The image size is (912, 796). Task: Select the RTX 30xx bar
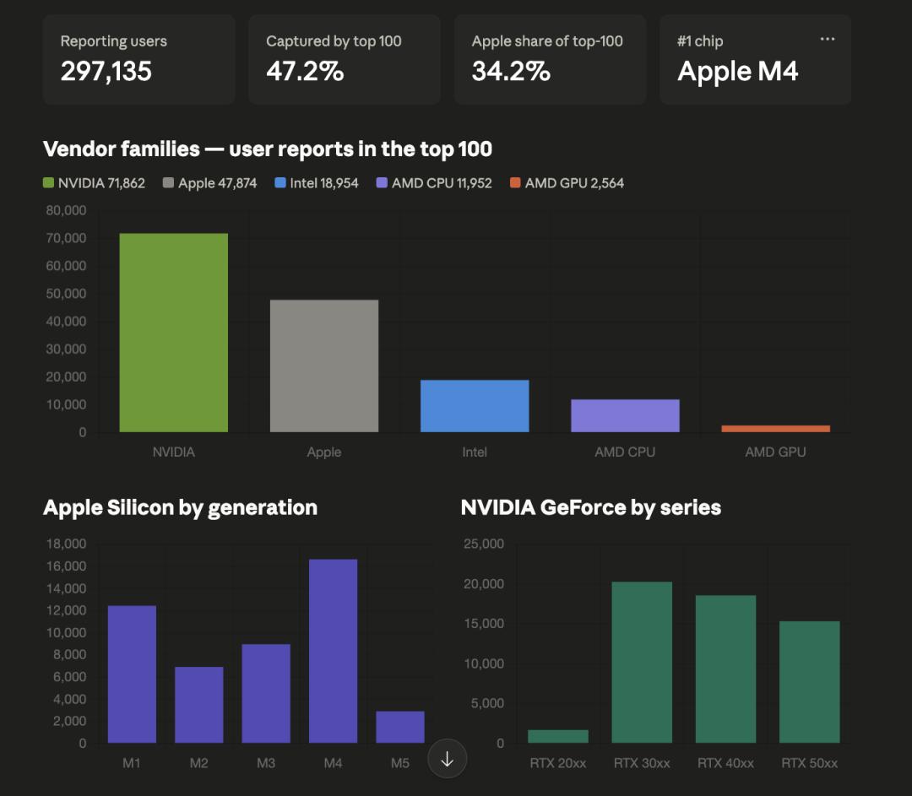pyautogui.click(x=642, y=662)
